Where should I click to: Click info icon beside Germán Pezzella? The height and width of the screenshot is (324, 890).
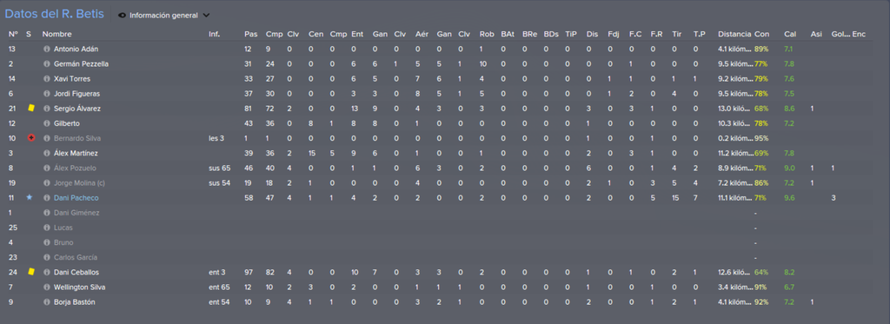[47, 64]
